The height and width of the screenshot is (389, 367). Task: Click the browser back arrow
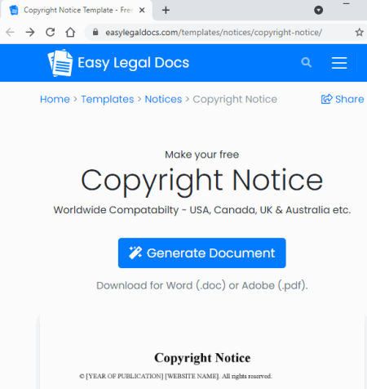pyautogui.click(x=10, y=32)
